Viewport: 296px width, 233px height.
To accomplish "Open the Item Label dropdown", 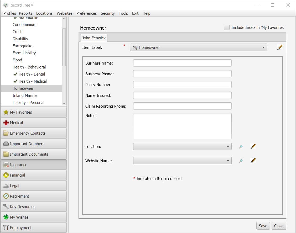I will [263, 47].
